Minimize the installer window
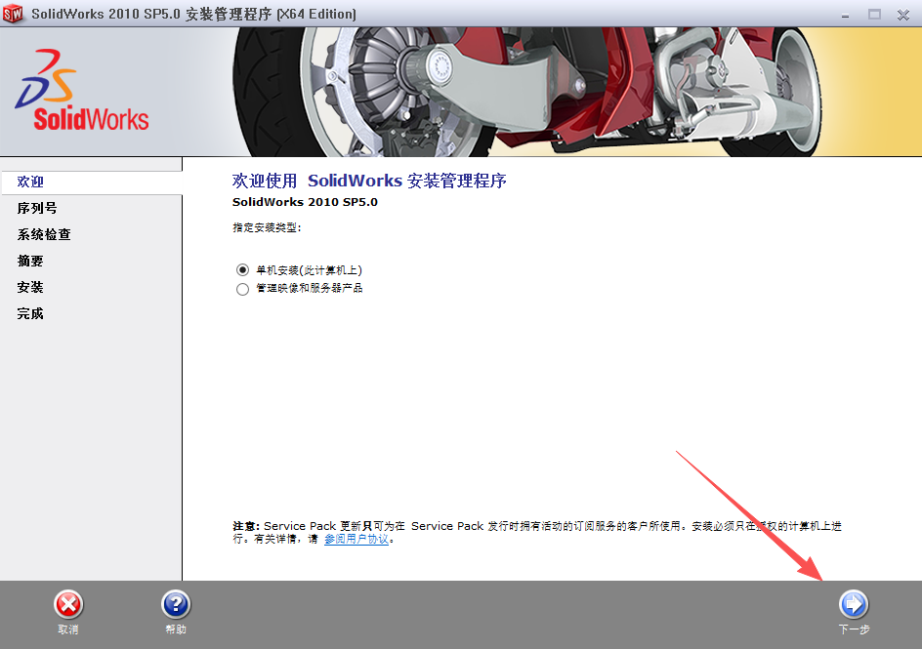Viewport: 922px width, 649px height. click(x=844, y=15)
